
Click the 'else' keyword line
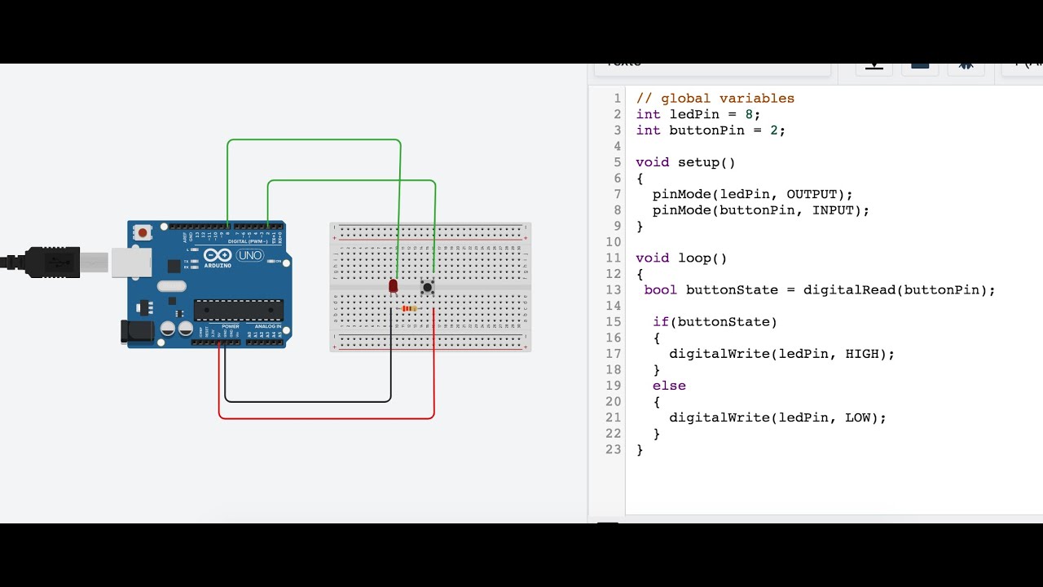(x=669, y=386)
